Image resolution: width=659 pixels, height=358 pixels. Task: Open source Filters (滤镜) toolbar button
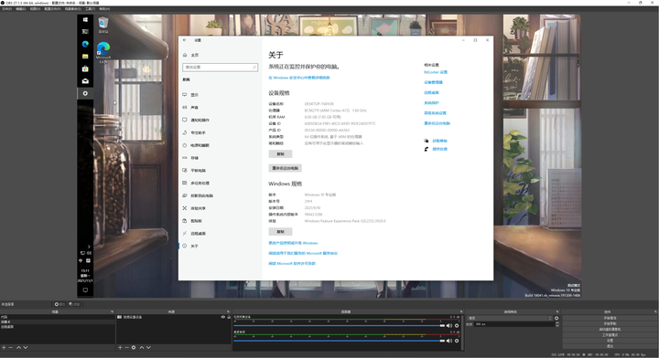(x=74, y=304)
